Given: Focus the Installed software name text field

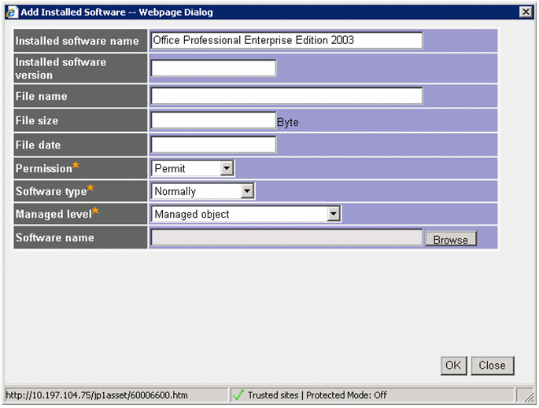Looking at the screenshot, I should (286, 41).
